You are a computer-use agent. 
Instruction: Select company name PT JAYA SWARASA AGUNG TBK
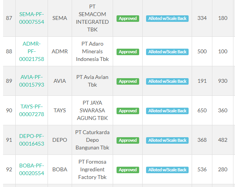pyautogui.click(x=92, y=110)
